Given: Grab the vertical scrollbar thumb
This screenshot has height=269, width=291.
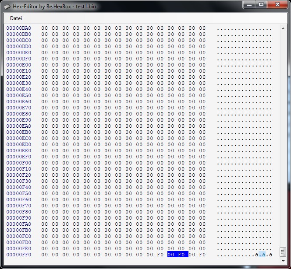Looking at the screenshot, I should click(283, 252).
